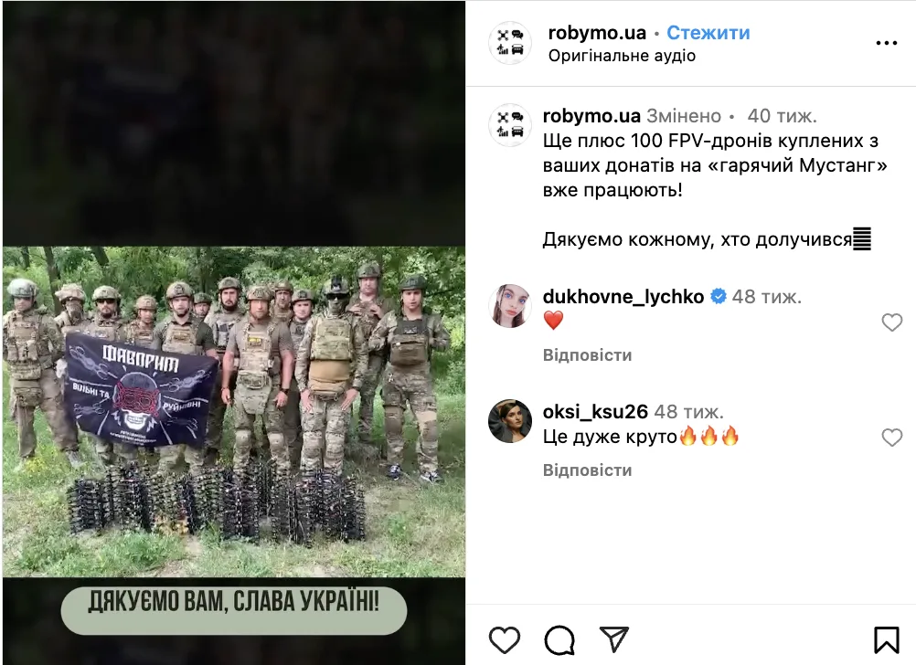
Task: Open dukhovne_lychko username link
Action: tap(623, 297)
